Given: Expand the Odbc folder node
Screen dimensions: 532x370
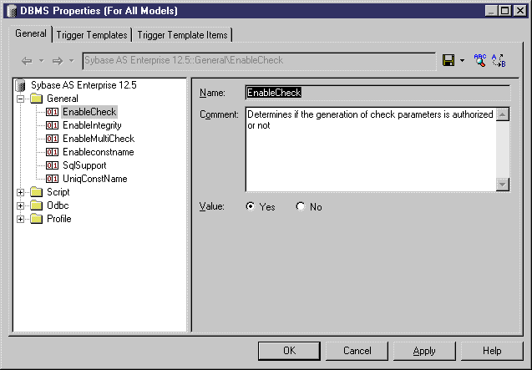Looking at the screenshot, I should click(20, 205).
